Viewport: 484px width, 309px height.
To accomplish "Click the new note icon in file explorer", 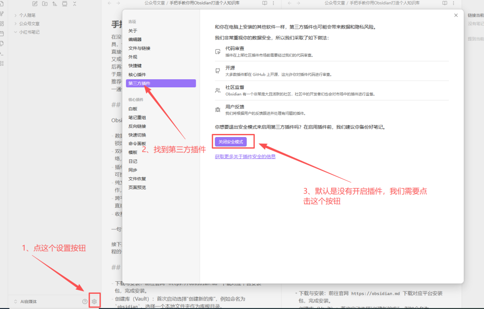I will pyautogui.click(x=35, y=4).
